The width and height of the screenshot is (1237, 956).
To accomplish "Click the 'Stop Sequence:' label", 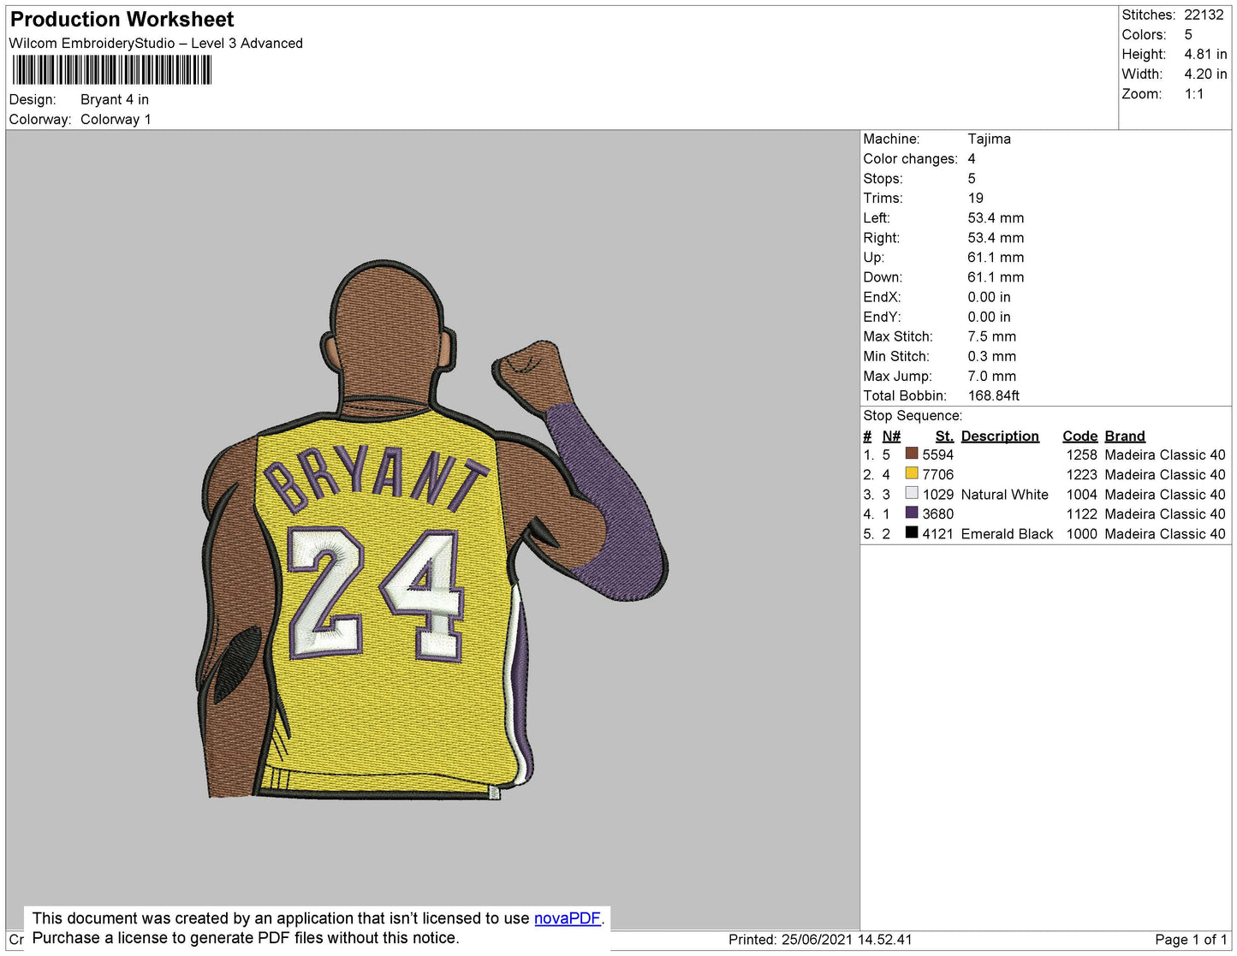I will [913, 416].
